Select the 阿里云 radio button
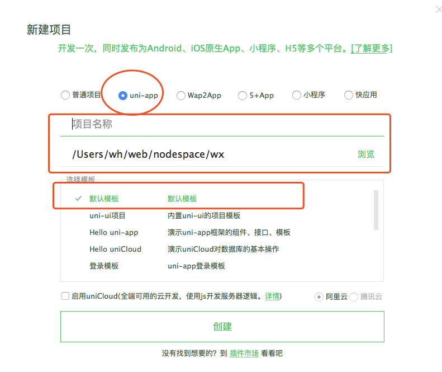The image size is (442, 372). coord(319,297)
